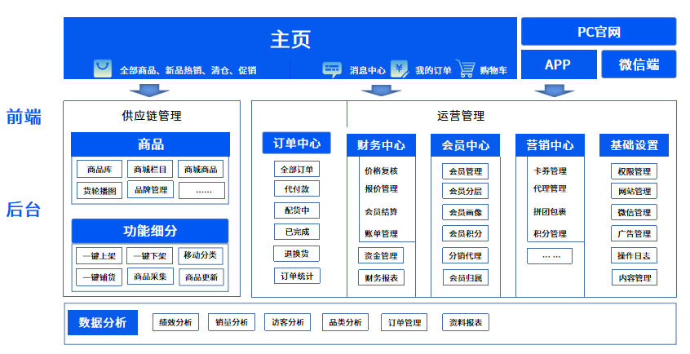Select the 供应链管理 heading
Viewport: 690px width, 354px height.
tap(152, 116)
